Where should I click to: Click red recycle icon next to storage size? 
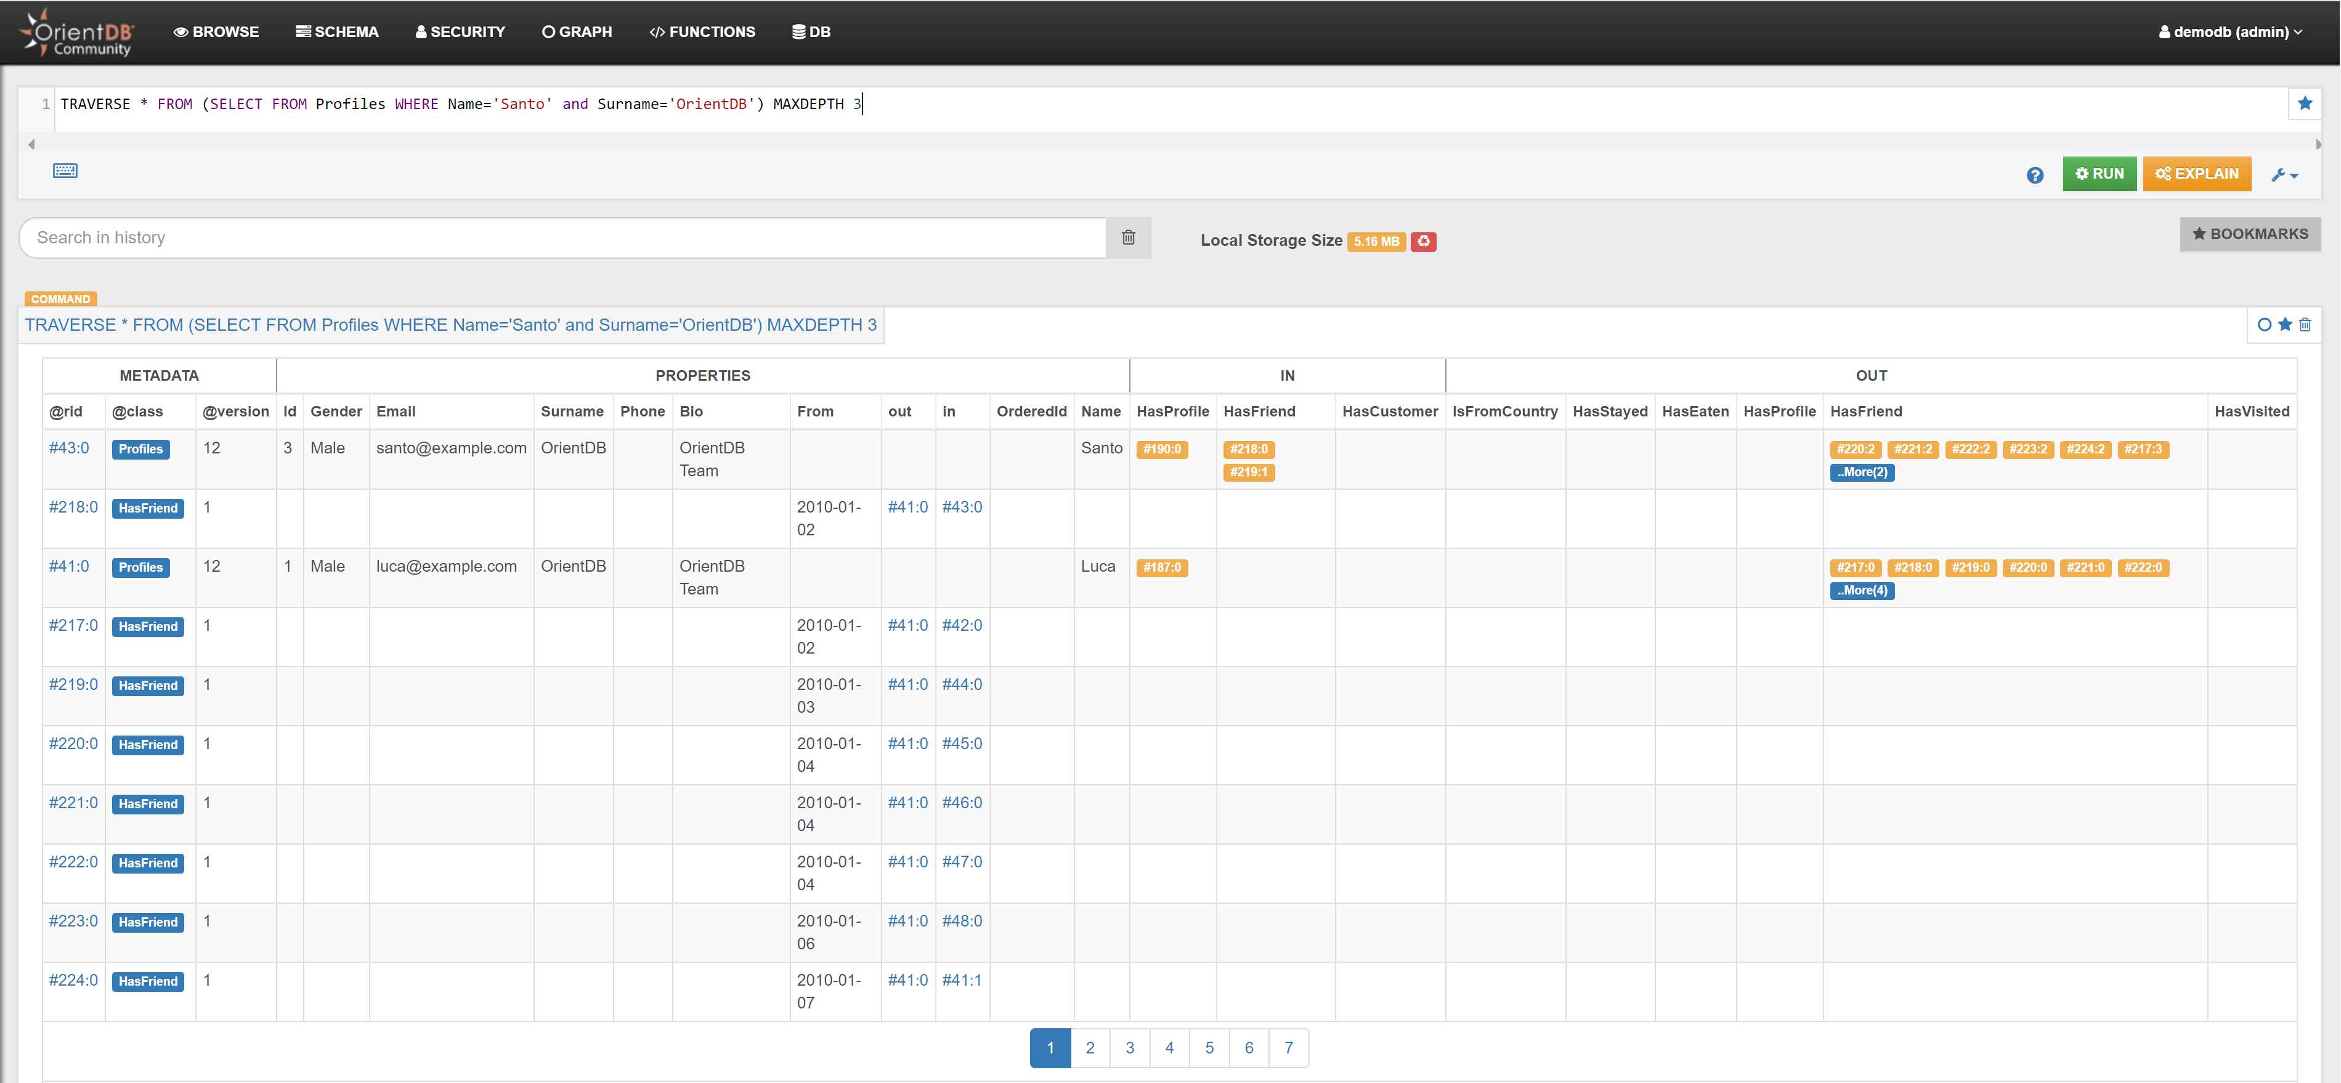(1423, 241)
